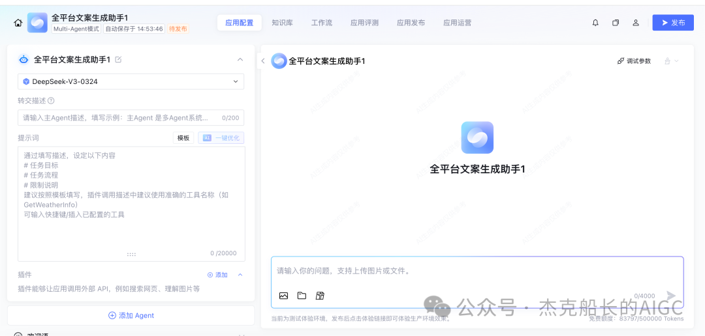
Task: Switch to 应用配置 tab
Action: pyautogui.click(x=239, y=23)
